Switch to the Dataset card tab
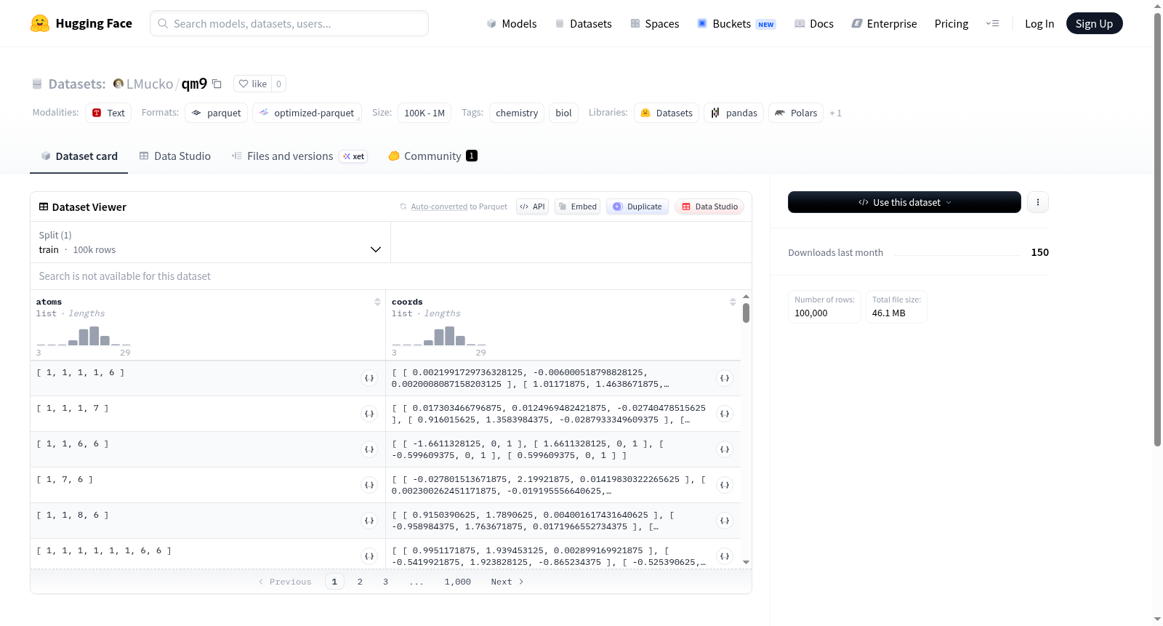The image size is (1163, 626). (79, 156)
